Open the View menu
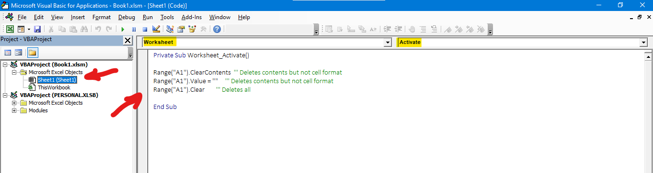This screenshot has width=653, height=173. pos(57,17)
